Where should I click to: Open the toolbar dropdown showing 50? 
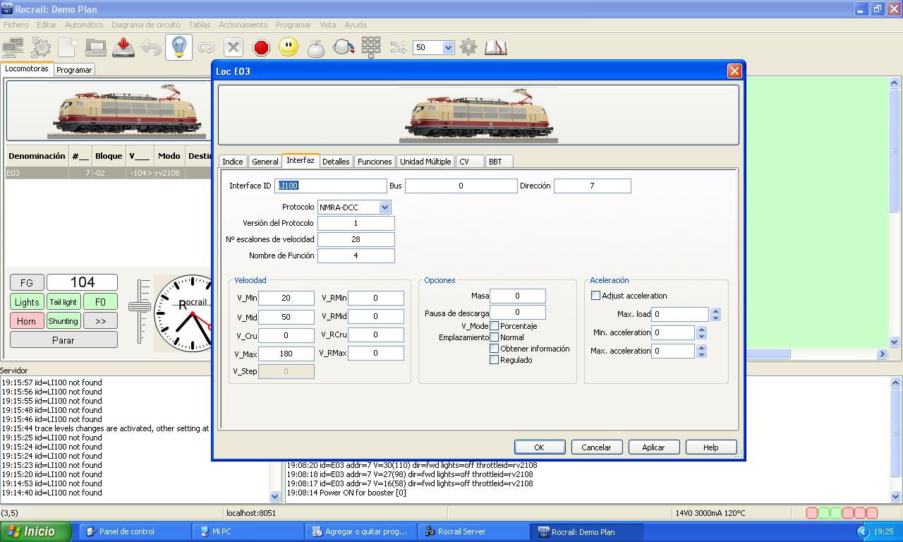tap(448, 47)
